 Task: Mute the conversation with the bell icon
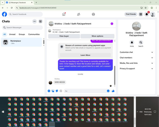click(x=132, y=43)
